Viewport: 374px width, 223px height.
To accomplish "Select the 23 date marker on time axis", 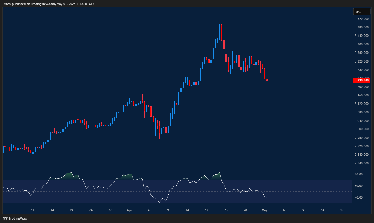I will [226, 210].
